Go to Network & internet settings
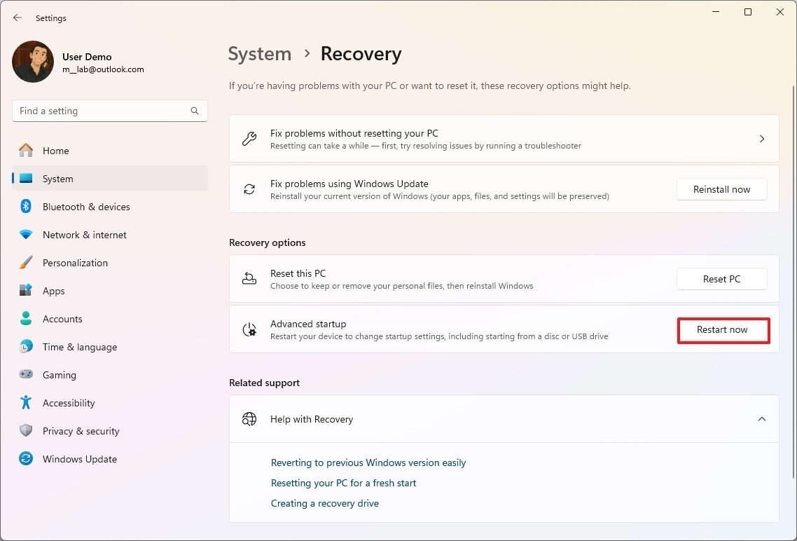 pyautogui.click(x=110, y=234)
